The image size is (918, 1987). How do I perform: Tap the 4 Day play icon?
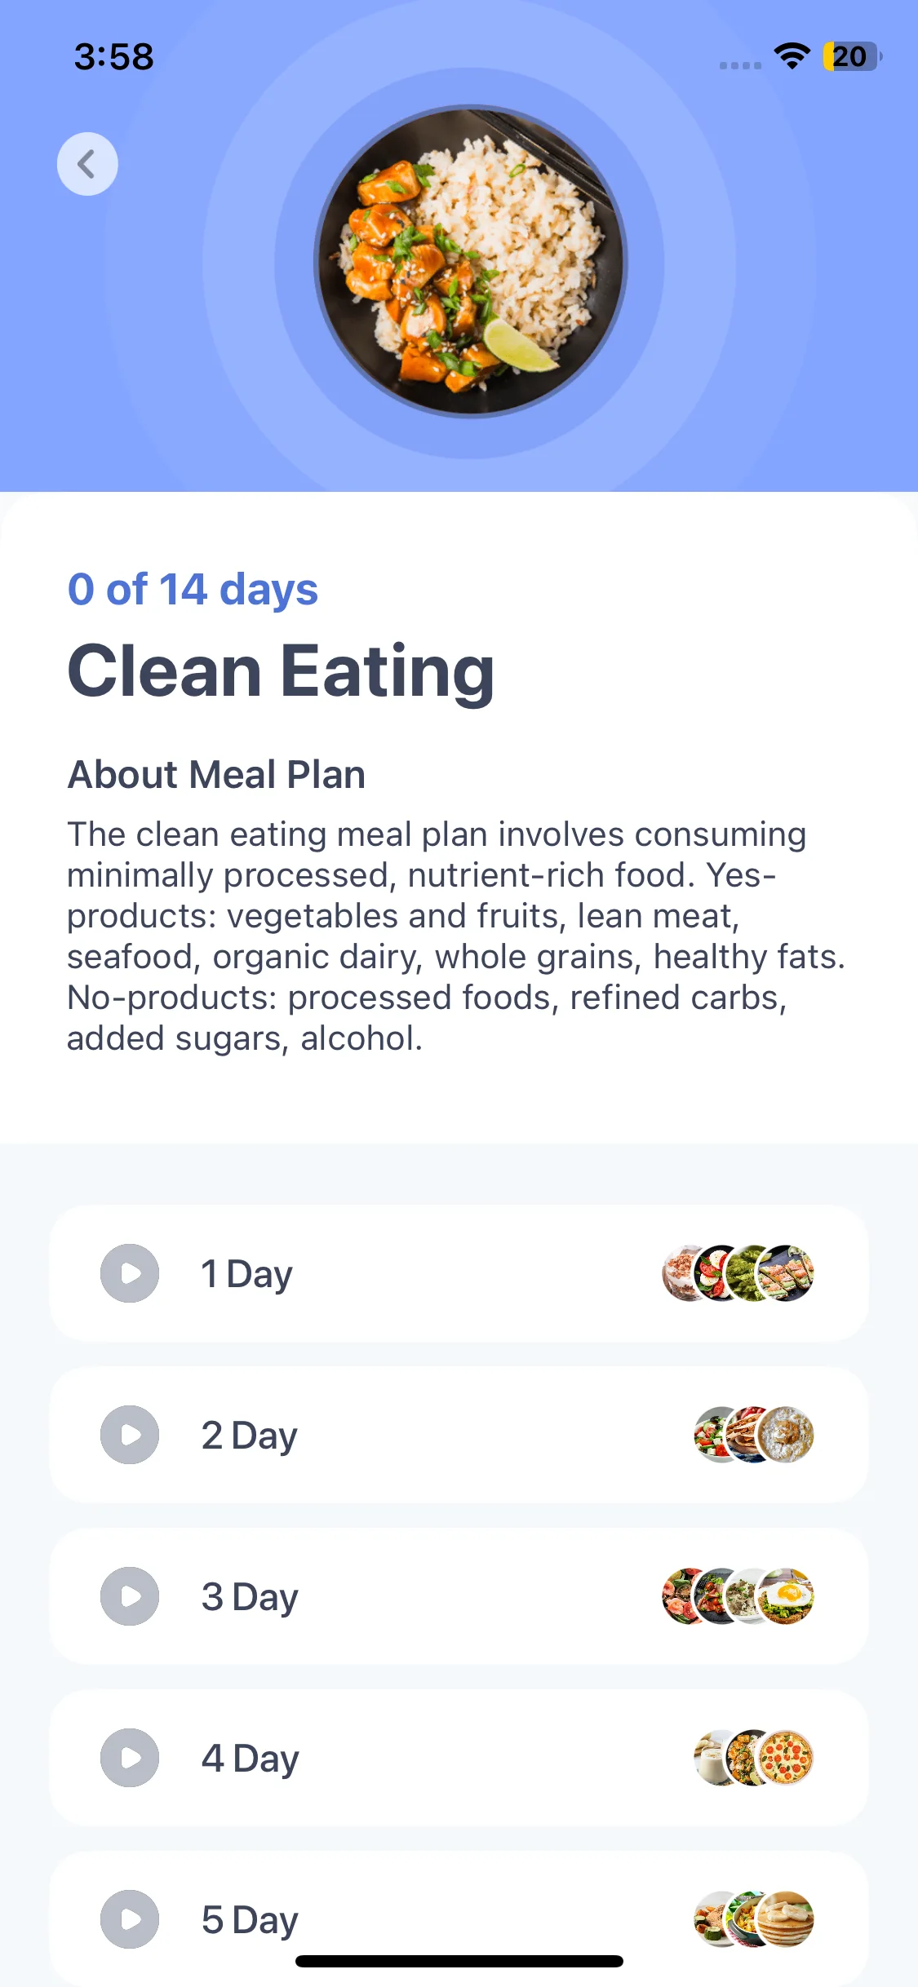130,1758
